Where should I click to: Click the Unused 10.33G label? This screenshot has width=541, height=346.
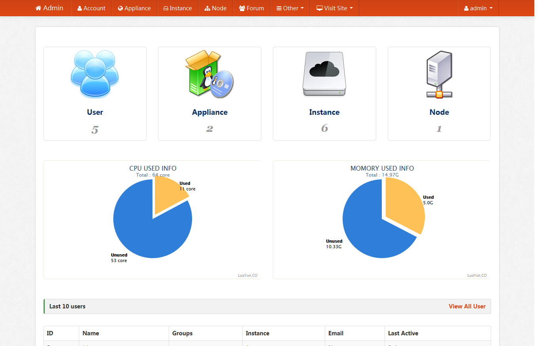[x=334, y=244]
